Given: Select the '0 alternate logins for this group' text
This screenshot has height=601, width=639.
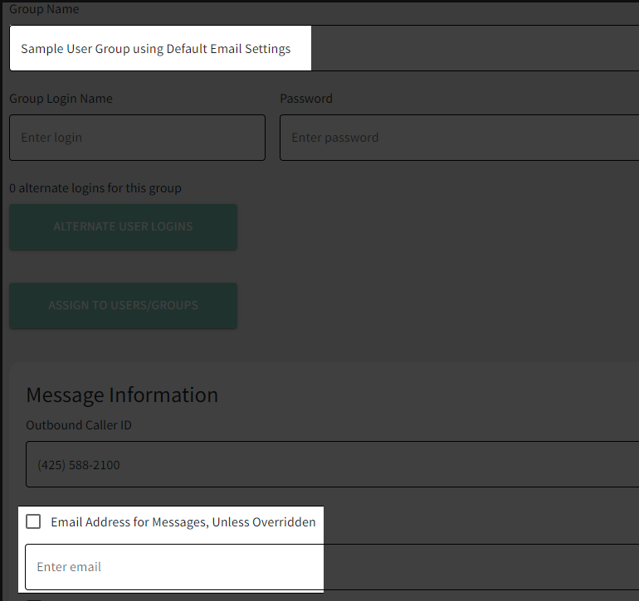Looking at the screenshot, I should (x=95, y=188).
